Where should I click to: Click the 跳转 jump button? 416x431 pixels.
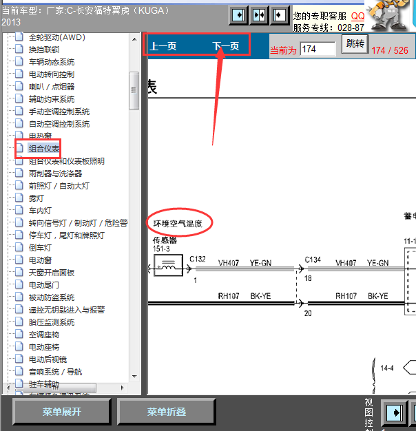[355, 44]
